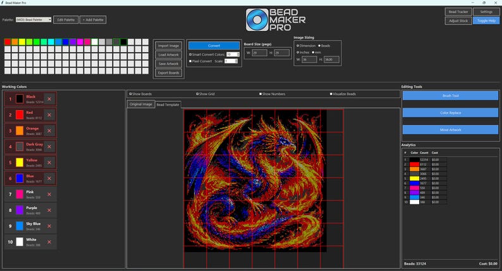The image size is (502, 271).
Task: Remove Blue from working colors
Action: click(49, 179)
